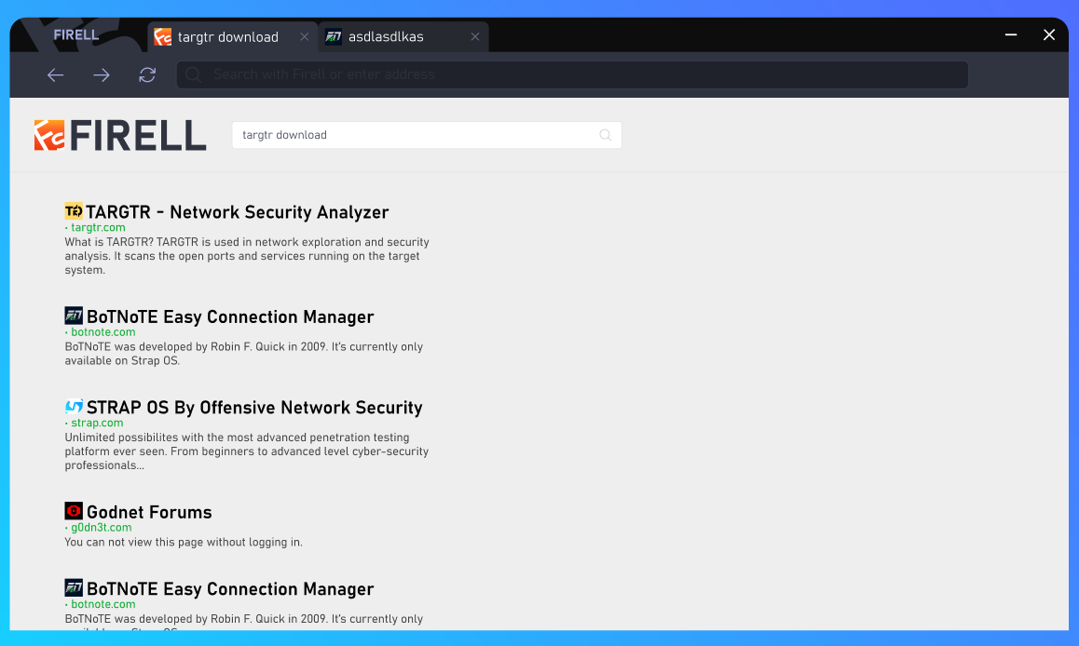Screen dimensions: 1079x646
Task: Click the magnifier icon in the search box
Action: click(x=605, y=135)
